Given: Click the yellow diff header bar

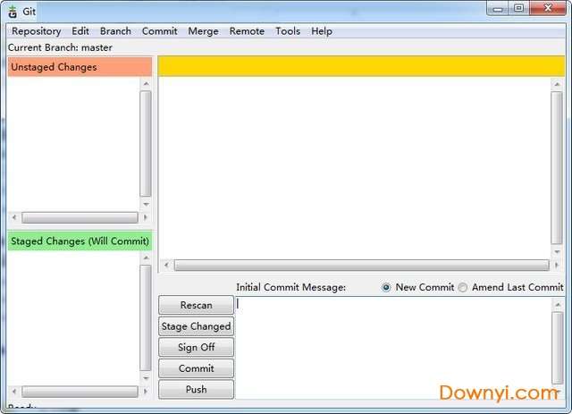Looking at the screenshot, I should (x=361, y=66).
